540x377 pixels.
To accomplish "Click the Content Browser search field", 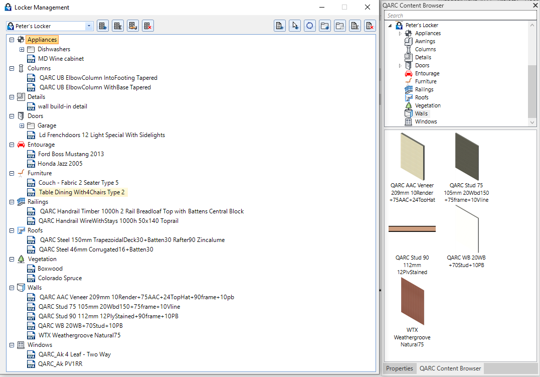I will [x=459, y=16].
